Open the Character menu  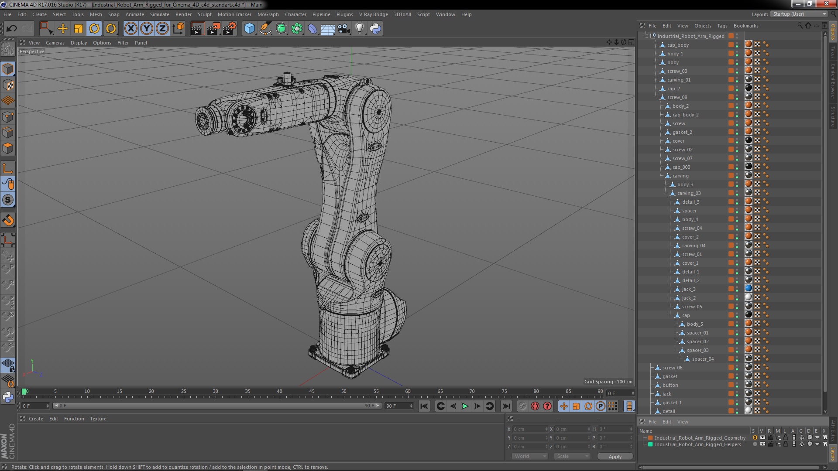point(295,14)
